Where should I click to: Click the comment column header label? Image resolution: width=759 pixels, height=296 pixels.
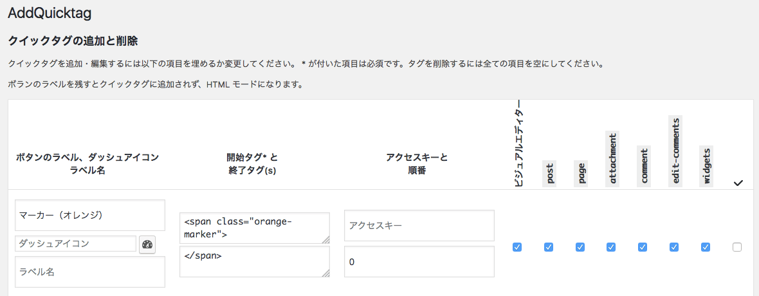644,166
